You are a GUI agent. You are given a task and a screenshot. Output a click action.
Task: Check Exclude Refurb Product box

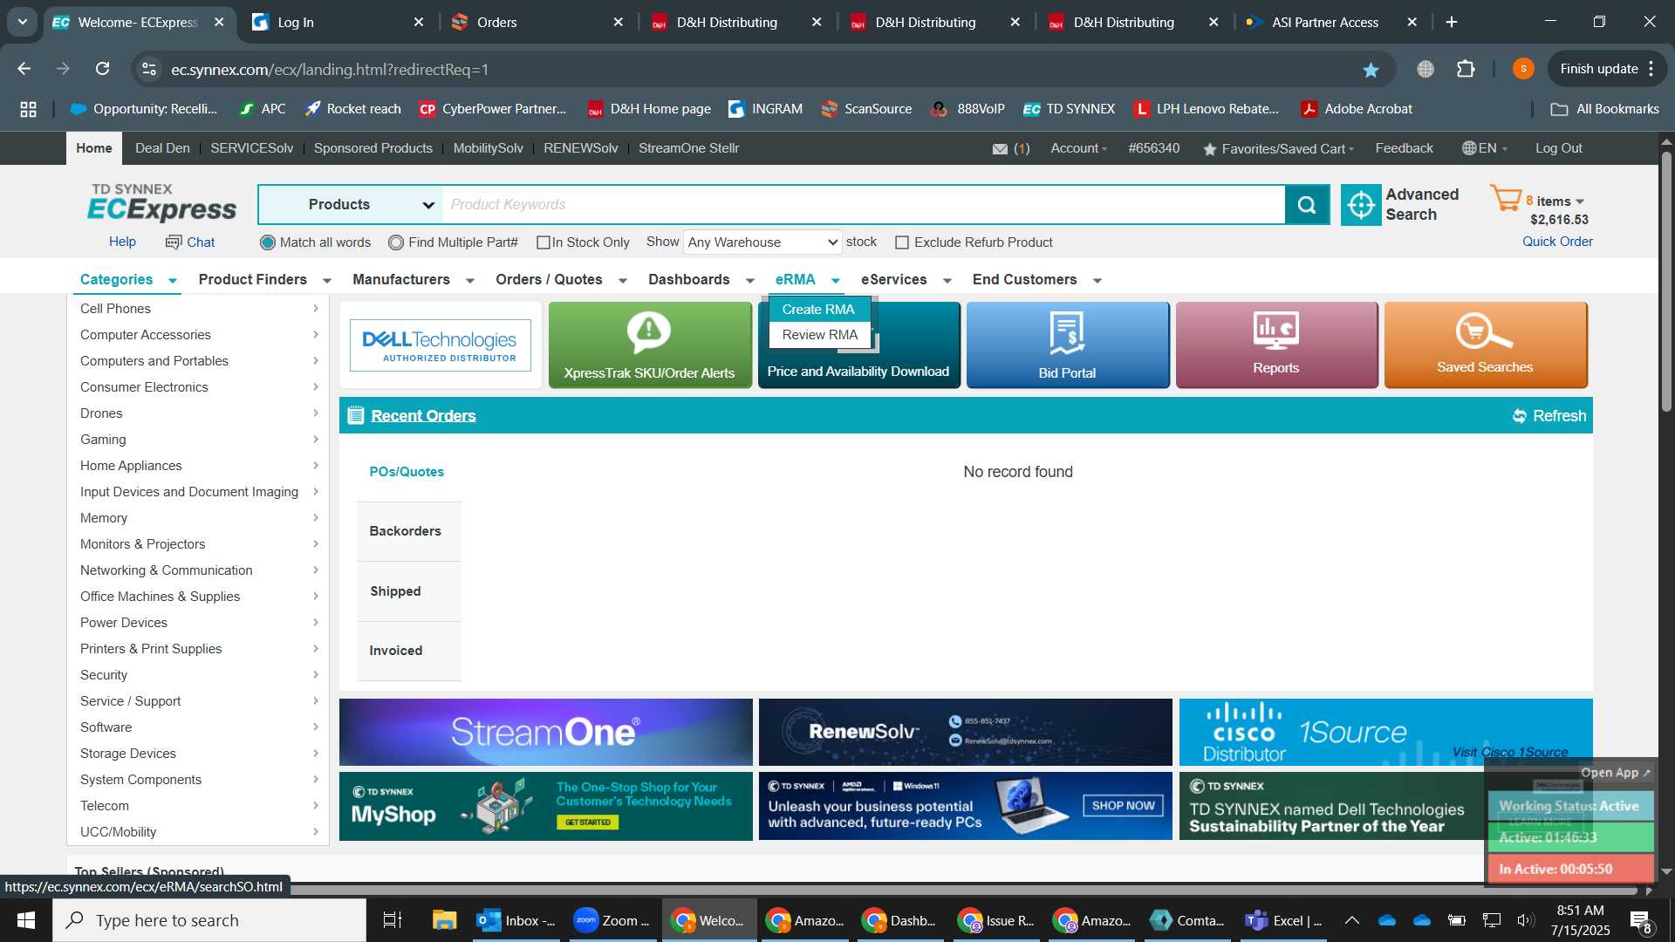click(x=902, y=242)
